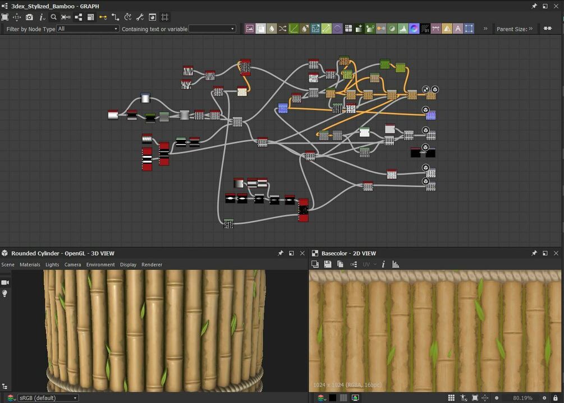
Task: Open the Renderer menu in 3D view
Action: (x=152, y=264)
